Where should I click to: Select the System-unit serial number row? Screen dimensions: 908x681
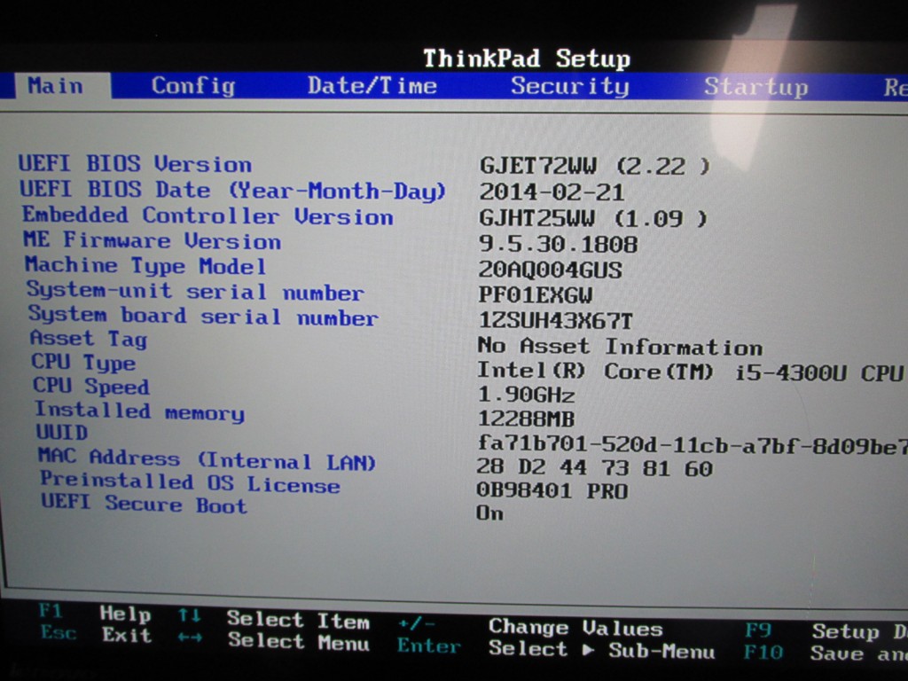tap(195, 291)
